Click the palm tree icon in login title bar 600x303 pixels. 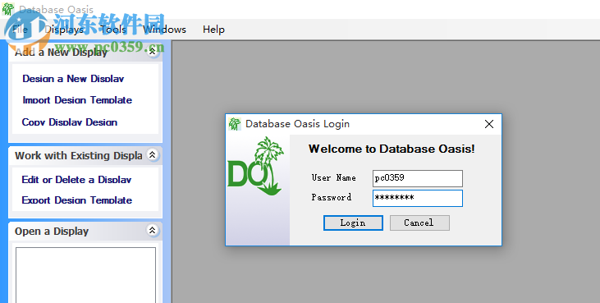click(x=235, y=124)
